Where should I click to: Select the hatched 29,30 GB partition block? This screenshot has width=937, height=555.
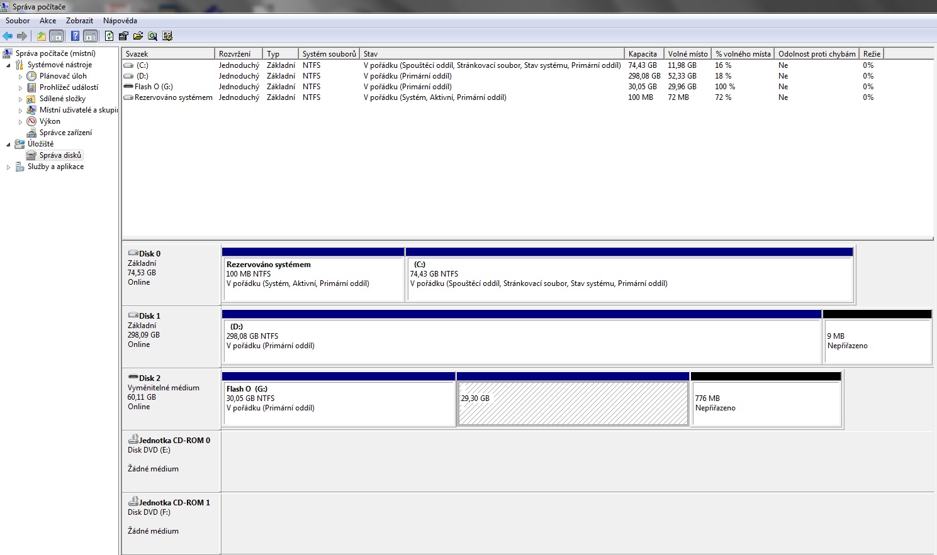click(572, 403)
